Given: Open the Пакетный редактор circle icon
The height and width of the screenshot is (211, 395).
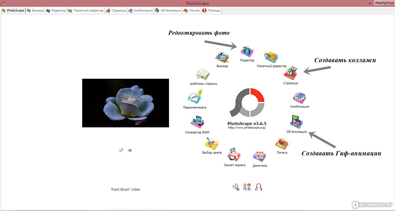Looking at the screenshot, I should coord(271,57).
